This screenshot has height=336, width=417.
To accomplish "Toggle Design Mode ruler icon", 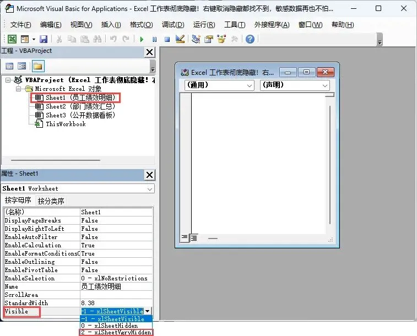I will click(180, 39).
